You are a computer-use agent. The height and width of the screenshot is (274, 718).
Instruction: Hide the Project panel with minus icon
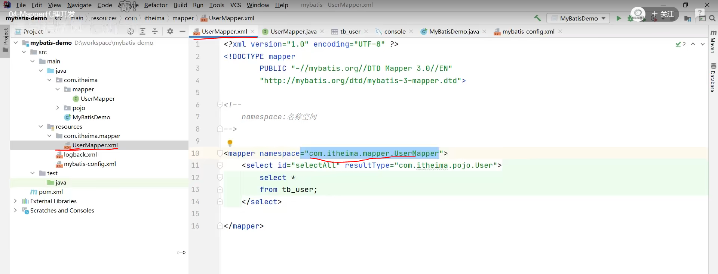click(182, 31)
